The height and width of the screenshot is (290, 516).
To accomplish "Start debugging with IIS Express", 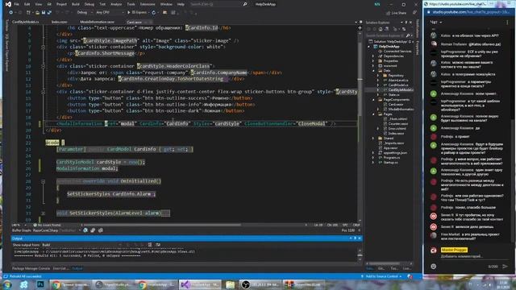I will coord(137,13).
